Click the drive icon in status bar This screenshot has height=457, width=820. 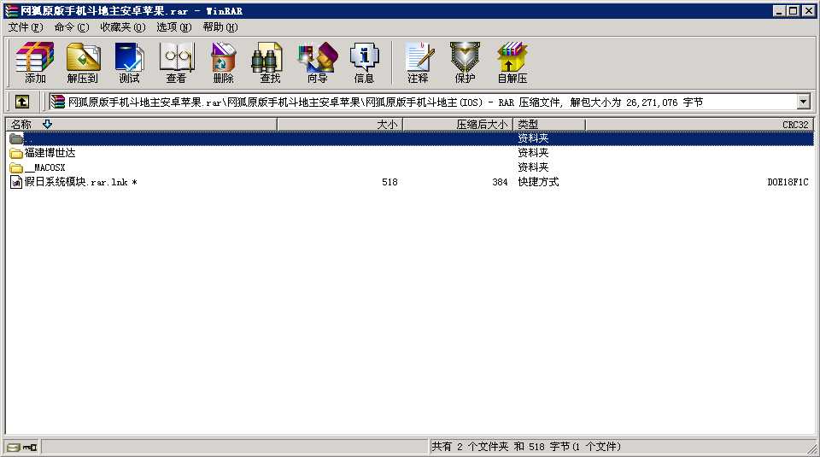[x=15, y=447]
